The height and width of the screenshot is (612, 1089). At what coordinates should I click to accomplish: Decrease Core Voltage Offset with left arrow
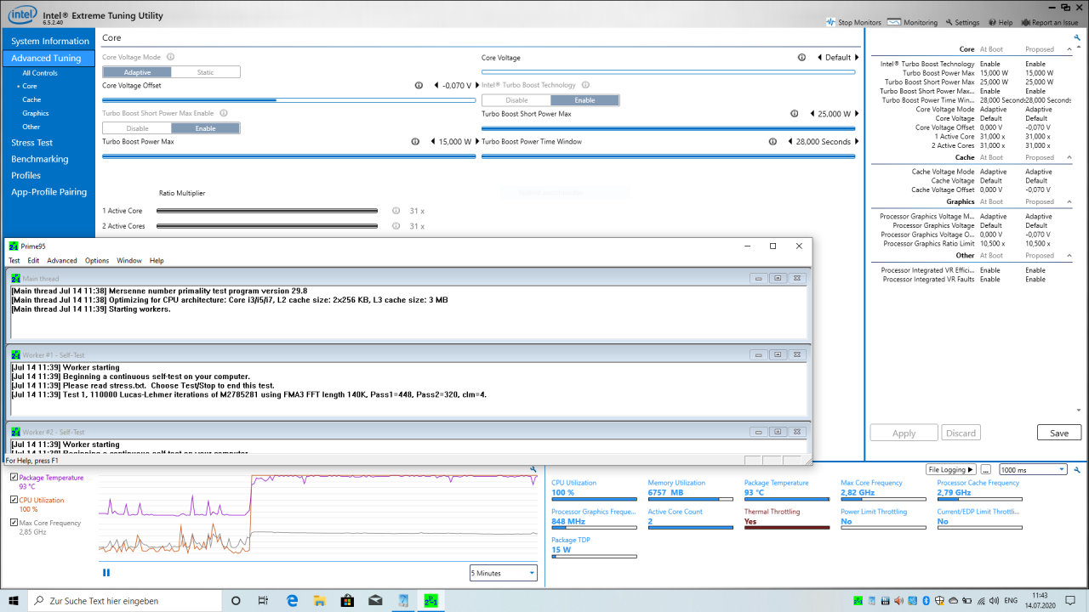click(436, 85)
